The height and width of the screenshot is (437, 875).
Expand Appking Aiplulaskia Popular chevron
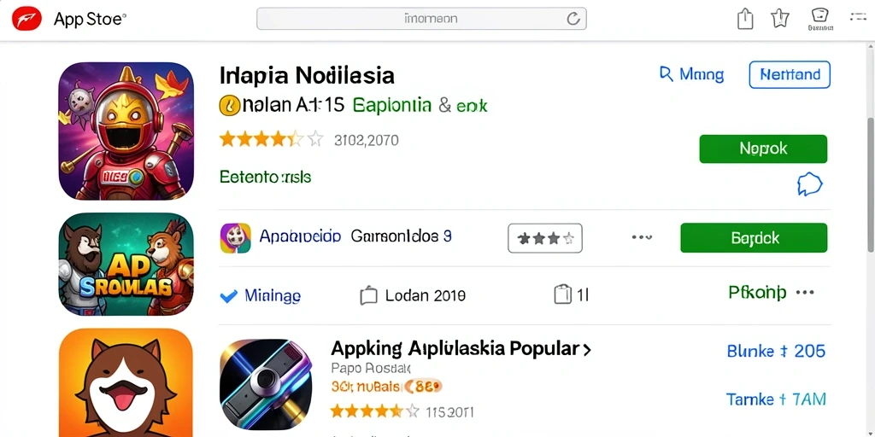point(586,350)
